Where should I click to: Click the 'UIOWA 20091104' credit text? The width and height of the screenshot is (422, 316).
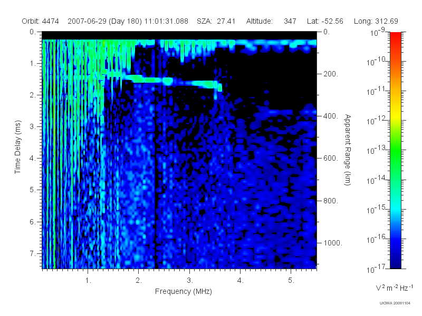395,303
